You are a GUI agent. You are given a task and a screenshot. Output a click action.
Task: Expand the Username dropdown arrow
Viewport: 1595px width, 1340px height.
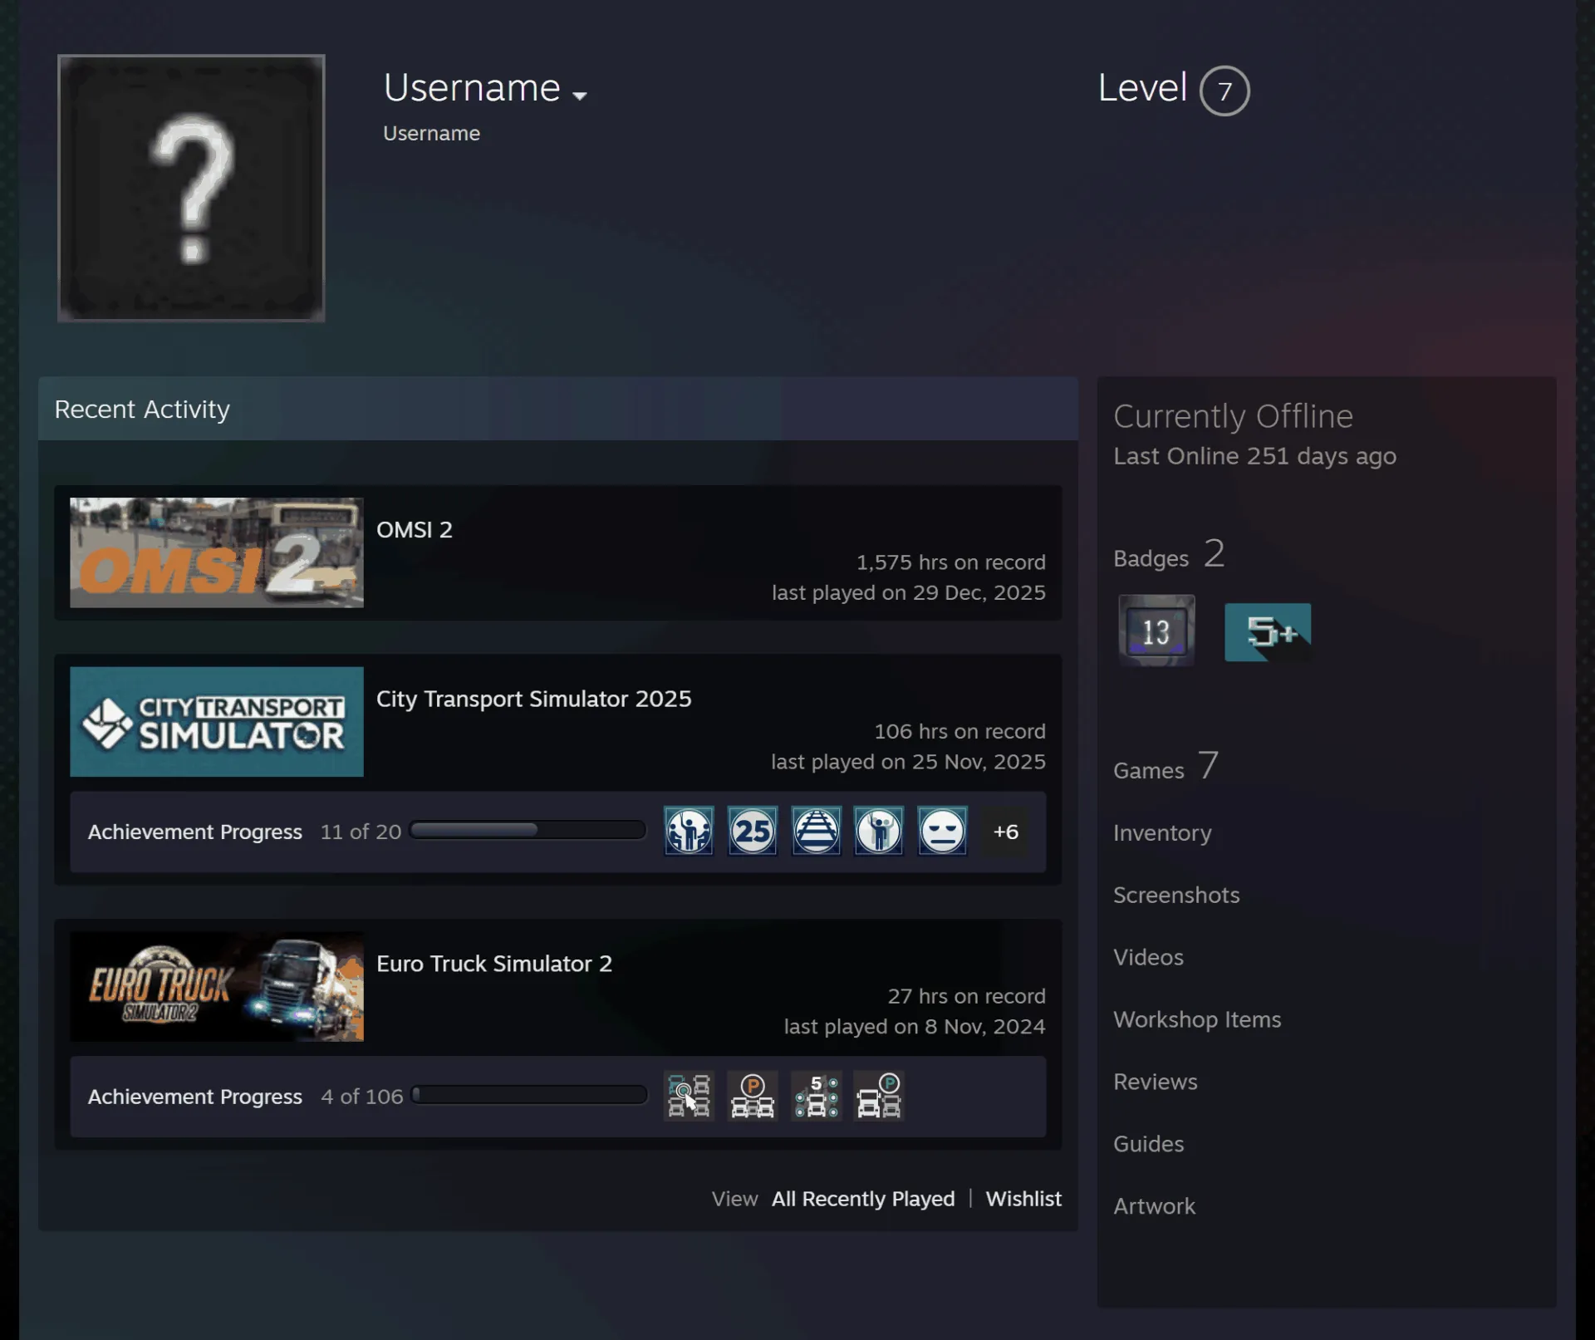580,96
